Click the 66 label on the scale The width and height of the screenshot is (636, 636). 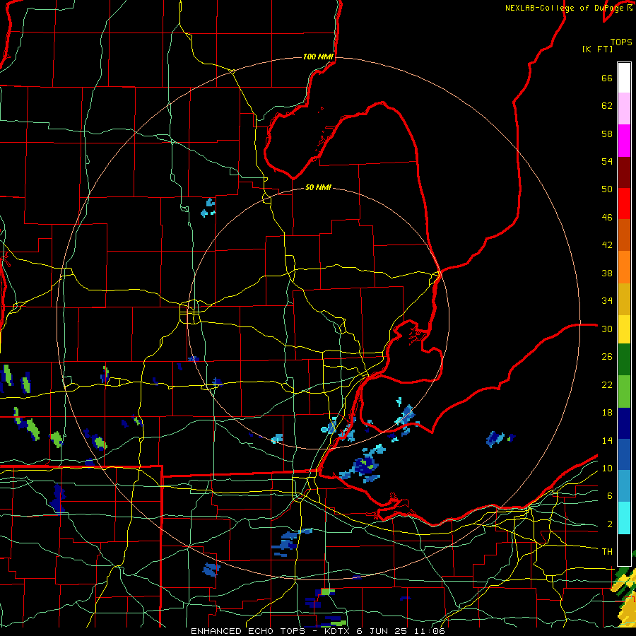[607, 78]
